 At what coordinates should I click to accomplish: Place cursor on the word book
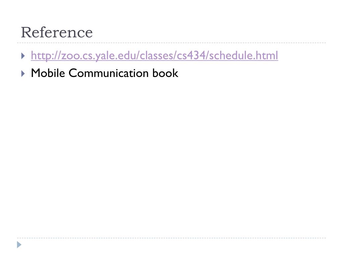tap(165, 73)
